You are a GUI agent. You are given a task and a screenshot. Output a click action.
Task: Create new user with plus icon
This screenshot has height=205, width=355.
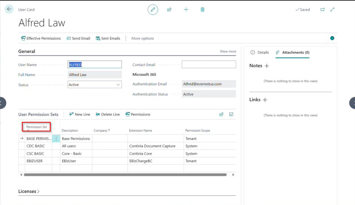[x=186, y=10]
